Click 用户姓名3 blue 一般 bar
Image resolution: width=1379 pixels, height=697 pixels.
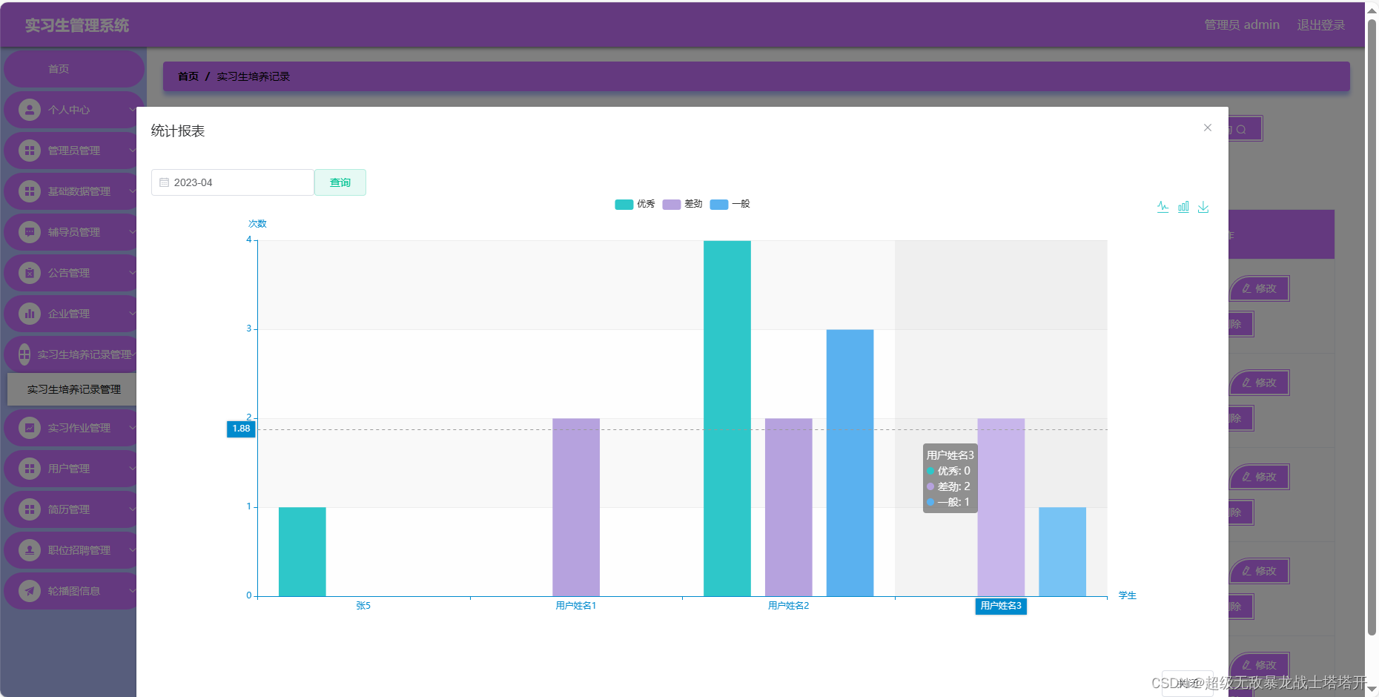point(1062,552)
